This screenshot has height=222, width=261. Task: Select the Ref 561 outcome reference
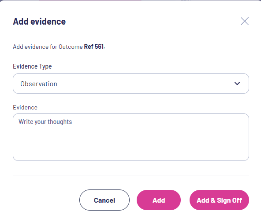tap(94, 47)
